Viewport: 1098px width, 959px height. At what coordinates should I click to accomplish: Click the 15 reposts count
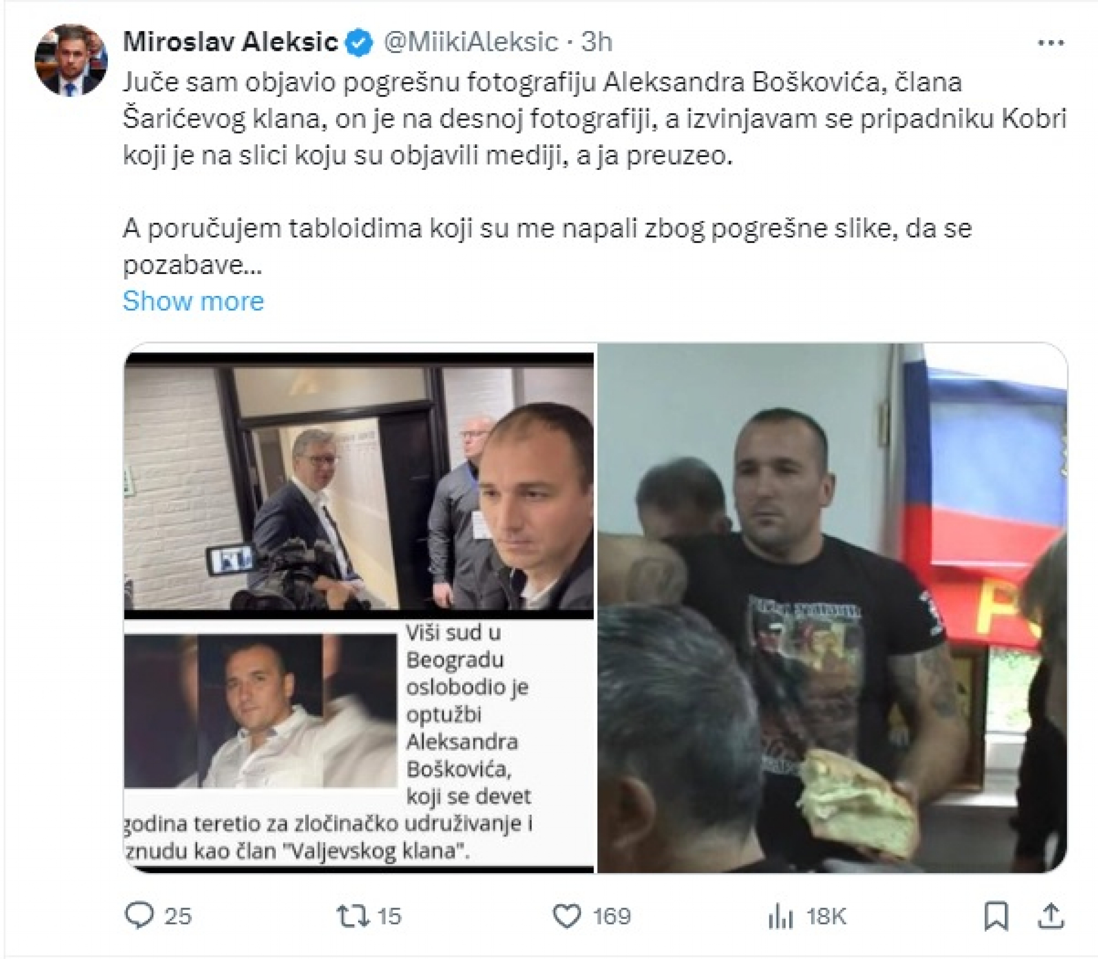[389, 917]
